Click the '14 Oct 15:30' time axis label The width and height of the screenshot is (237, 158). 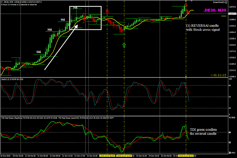pos(141,156)
